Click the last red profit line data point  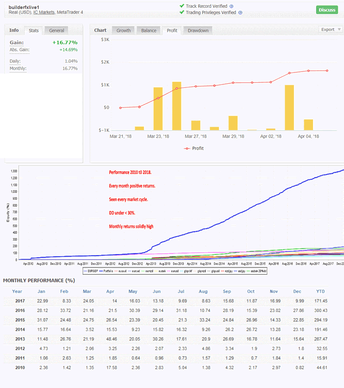click(x=327, y=71)
